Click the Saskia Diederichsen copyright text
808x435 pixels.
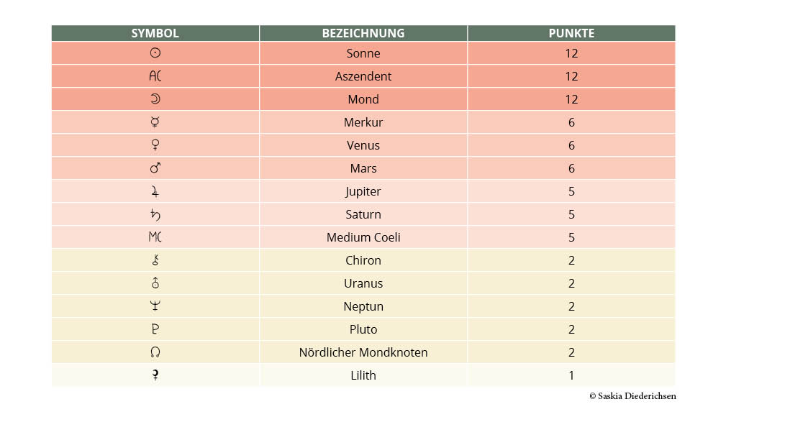point(632,396)
